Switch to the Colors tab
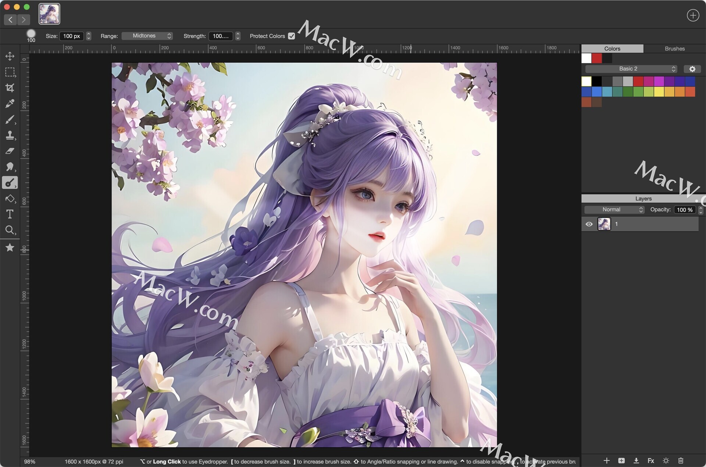This screenshot has width=706, height=467. tap(612, 48)
